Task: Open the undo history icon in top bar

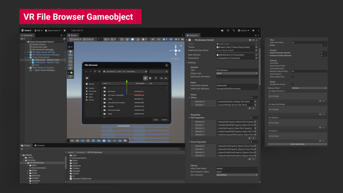Action: (x=228, y=30)
